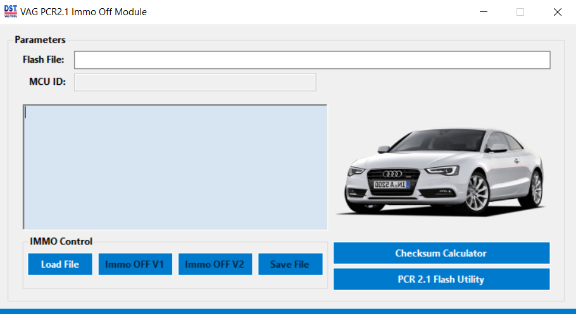
Task: Click the maximize window button
Action: point(520,12)
